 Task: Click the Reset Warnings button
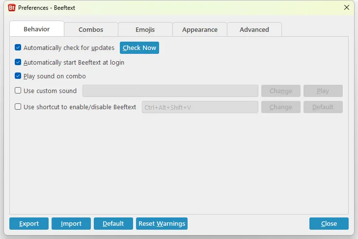point(162,223)
